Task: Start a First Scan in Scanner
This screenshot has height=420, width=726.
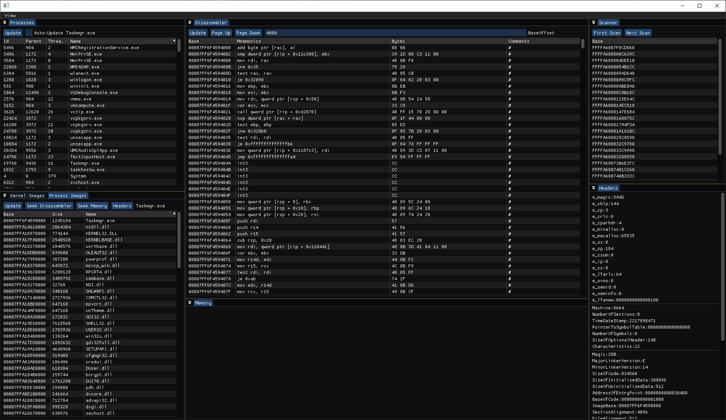Action: click(x=606, y=33)
